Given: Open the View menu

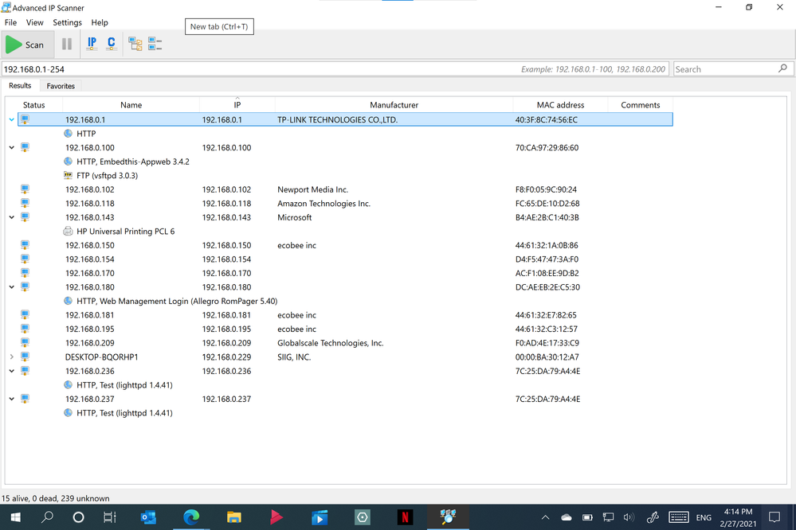Looking at the screenshot, I should click(x=35, y=23).
